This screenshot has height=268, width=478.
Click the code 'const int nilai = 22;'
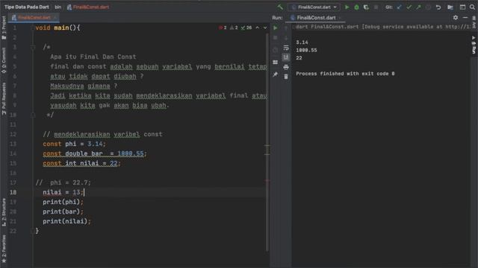point(81,163)
